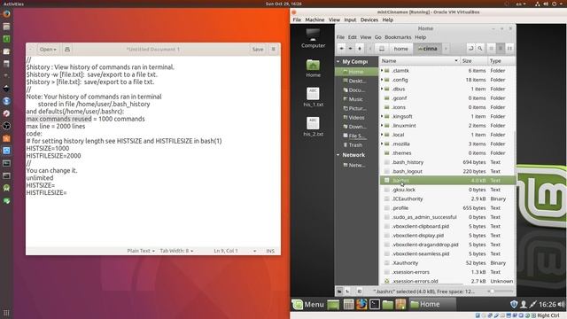Open search magnifier in Nemo toolbar

(480, 49)
